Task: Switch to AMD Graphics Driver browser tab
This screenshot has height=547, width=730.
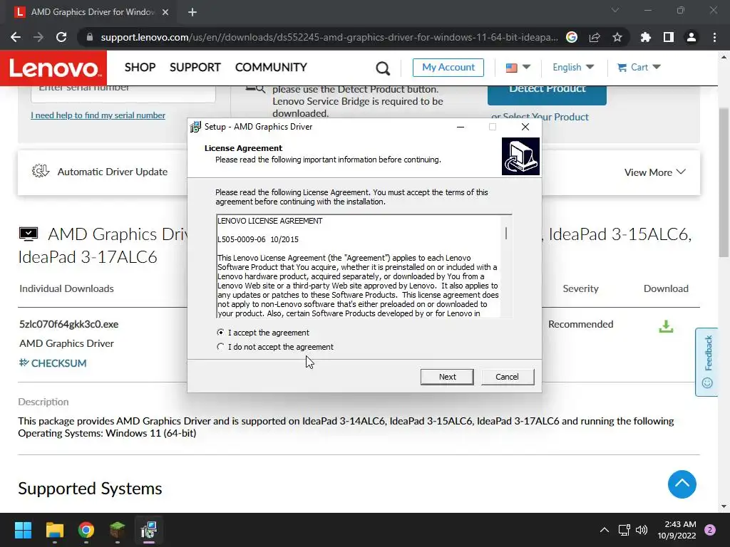Action: [x=92, y=12]
